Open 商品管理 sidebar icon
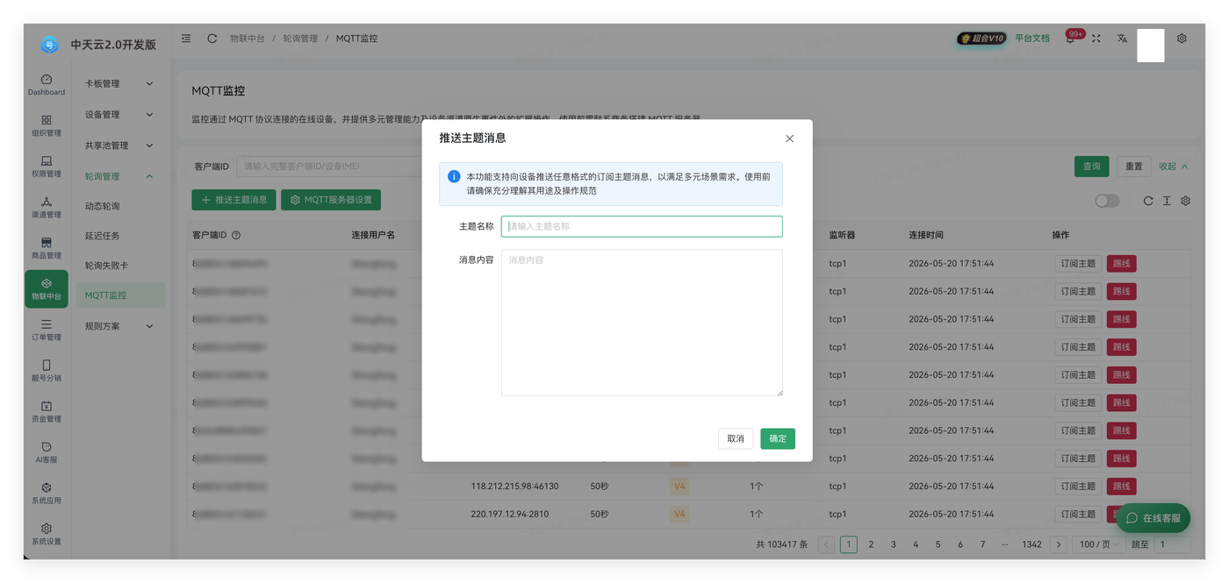Image resolution: width=1229 pixels, height=583 pixels. [x=47, y=248]
